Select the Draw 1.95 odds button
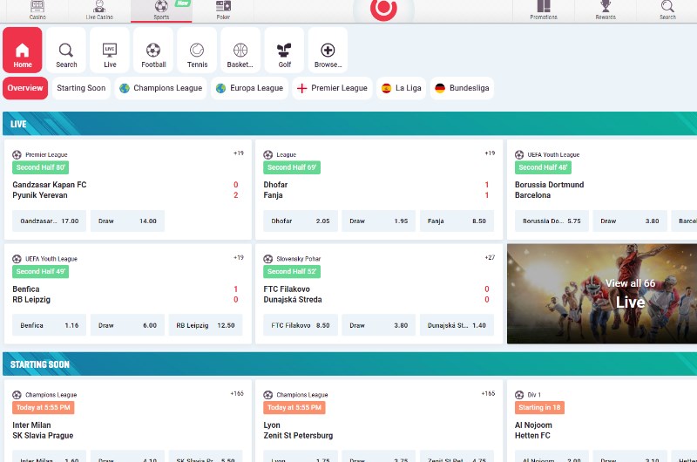The height and width of the screenshot is (462, 697). pyautogui.click(x=379, y=221)
